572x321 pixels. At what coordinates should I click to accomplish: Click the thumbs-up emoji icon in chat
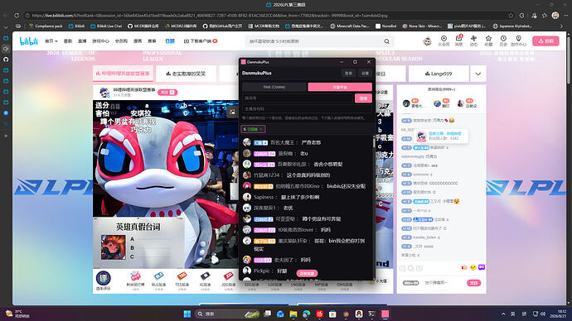(464, 267)
